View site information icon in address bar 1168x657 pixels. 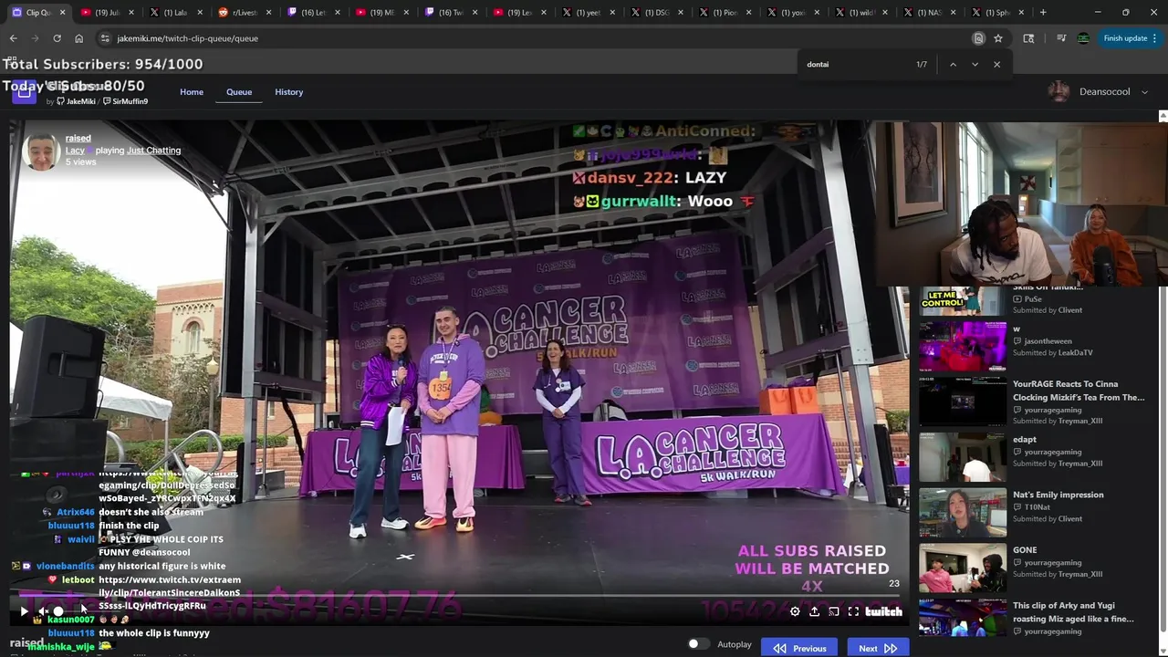(x=105, y=38)
